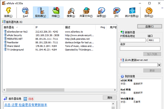Focus the server.met URL combo box
Viewport: 164px width, 109px height.
[x=139, y=65]
